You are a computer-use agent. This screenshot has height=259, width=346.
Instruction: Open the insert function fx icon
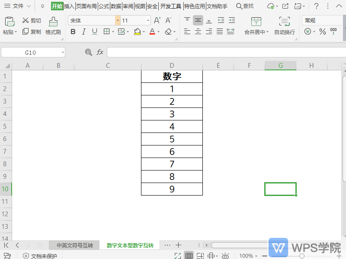click(x=100, y=52)
